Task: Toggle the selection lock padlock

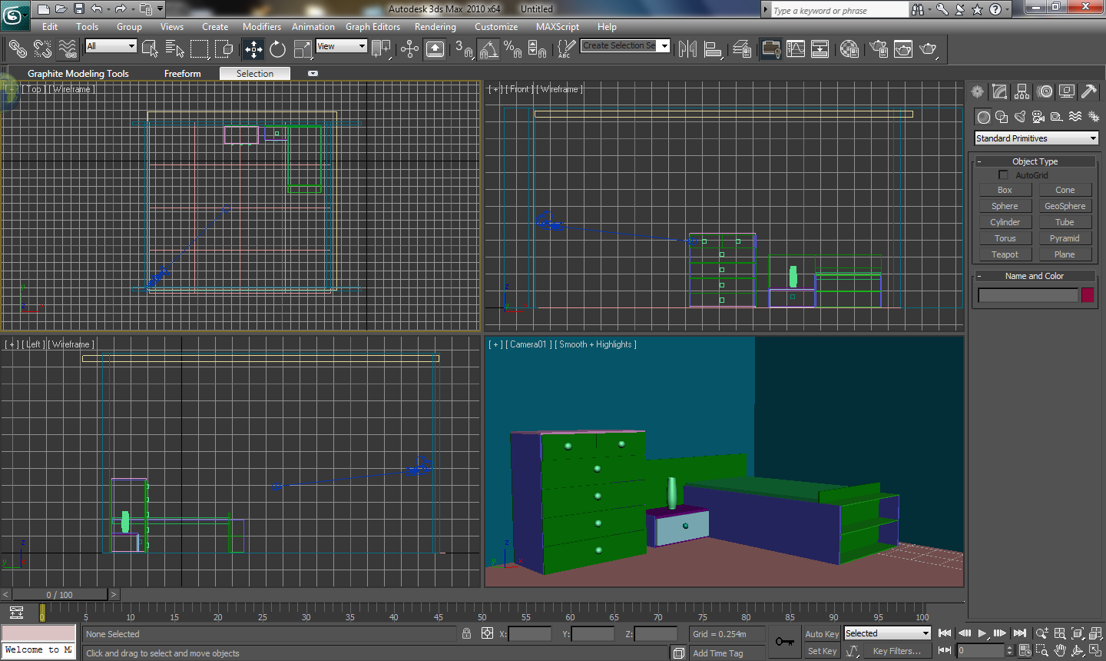Action: coord(466,633)
